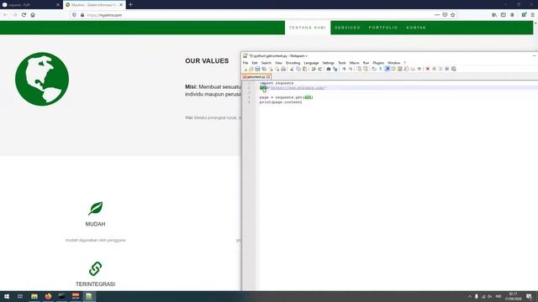
Task: Click Notepad++ Print icon
Action: (283, 69)
